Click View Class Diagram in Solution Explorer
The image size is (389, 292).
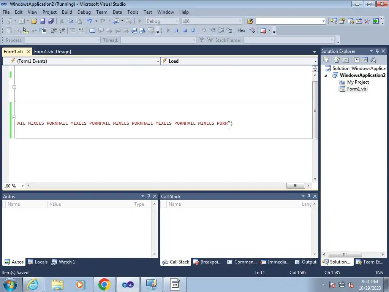(373, 60)
